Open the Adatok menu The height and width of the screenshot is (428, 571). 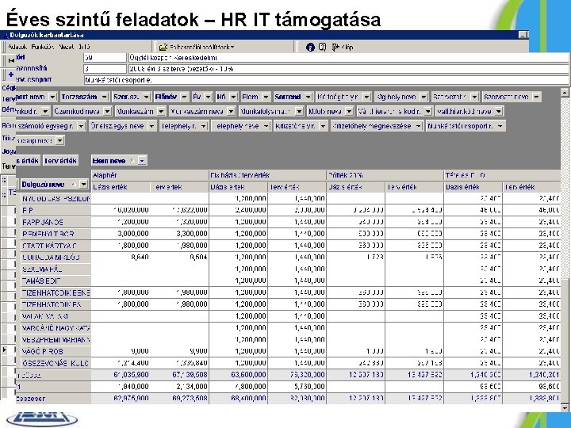17,47
